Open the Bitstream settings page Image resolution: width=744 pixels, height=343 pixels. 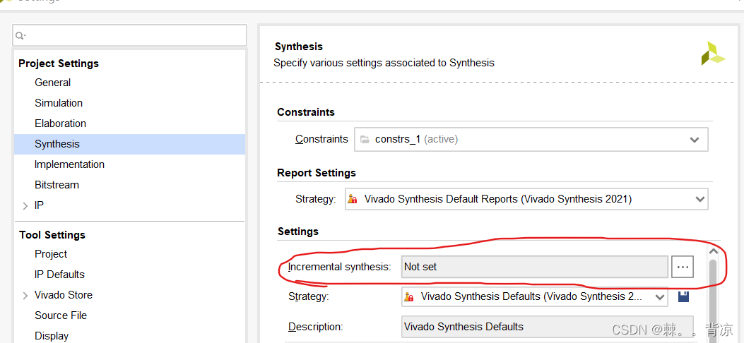point(57,185)
